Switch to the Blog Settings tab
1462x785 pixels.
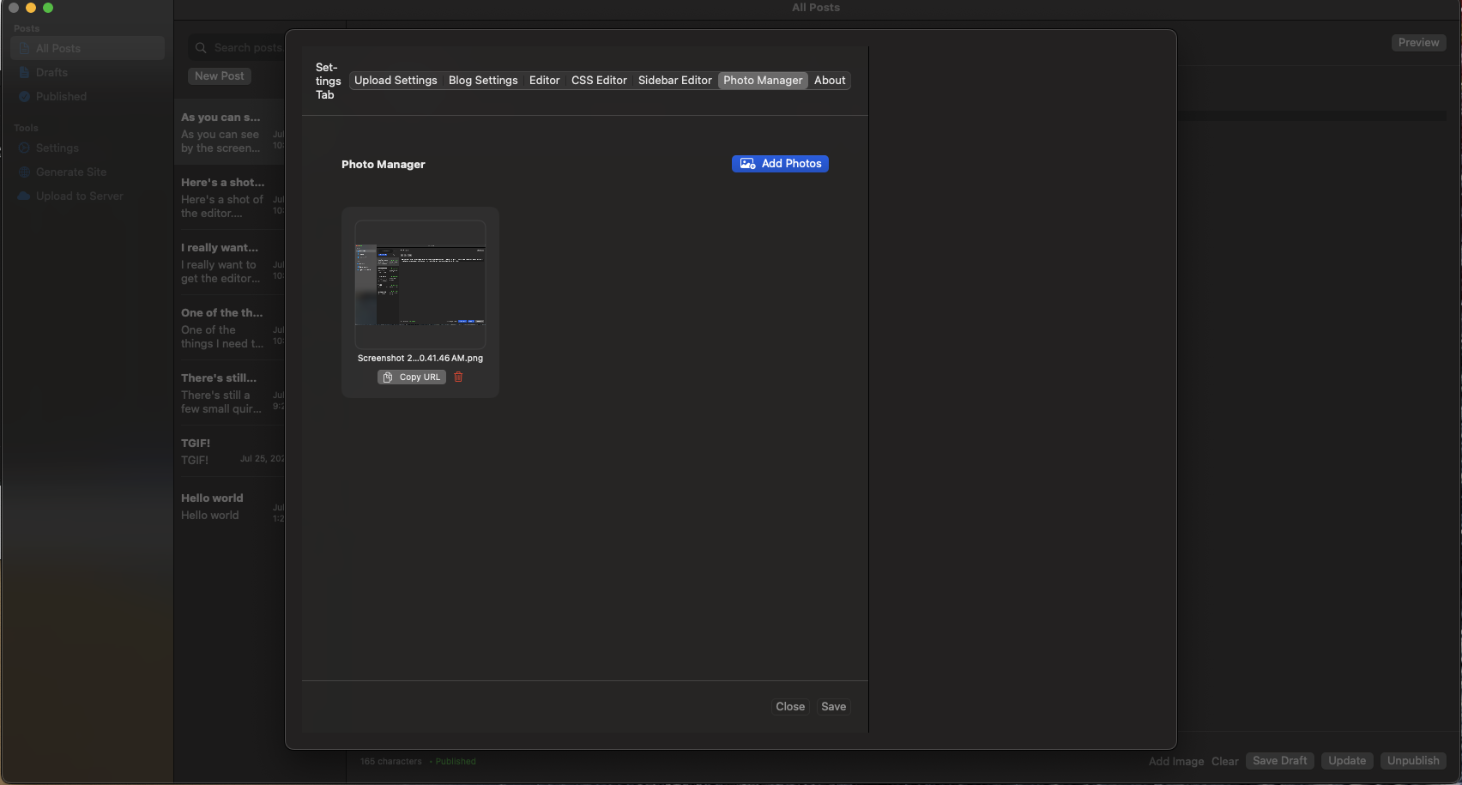[x=483, y=81]
